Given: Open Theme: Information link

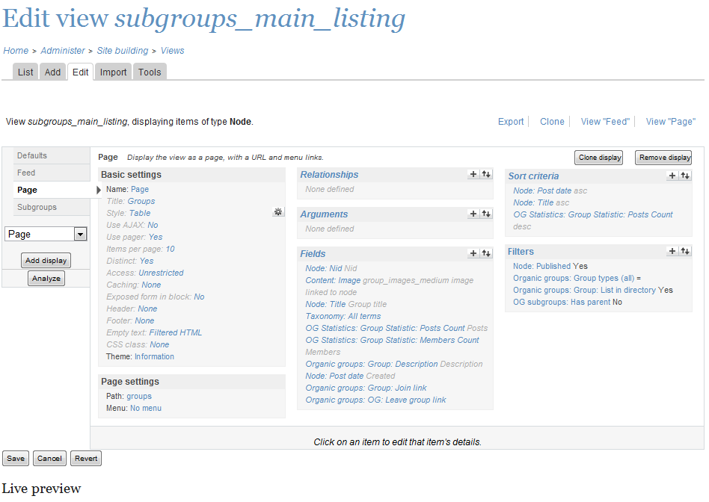Looking at the screenshot, I should (x=154, y=356).
